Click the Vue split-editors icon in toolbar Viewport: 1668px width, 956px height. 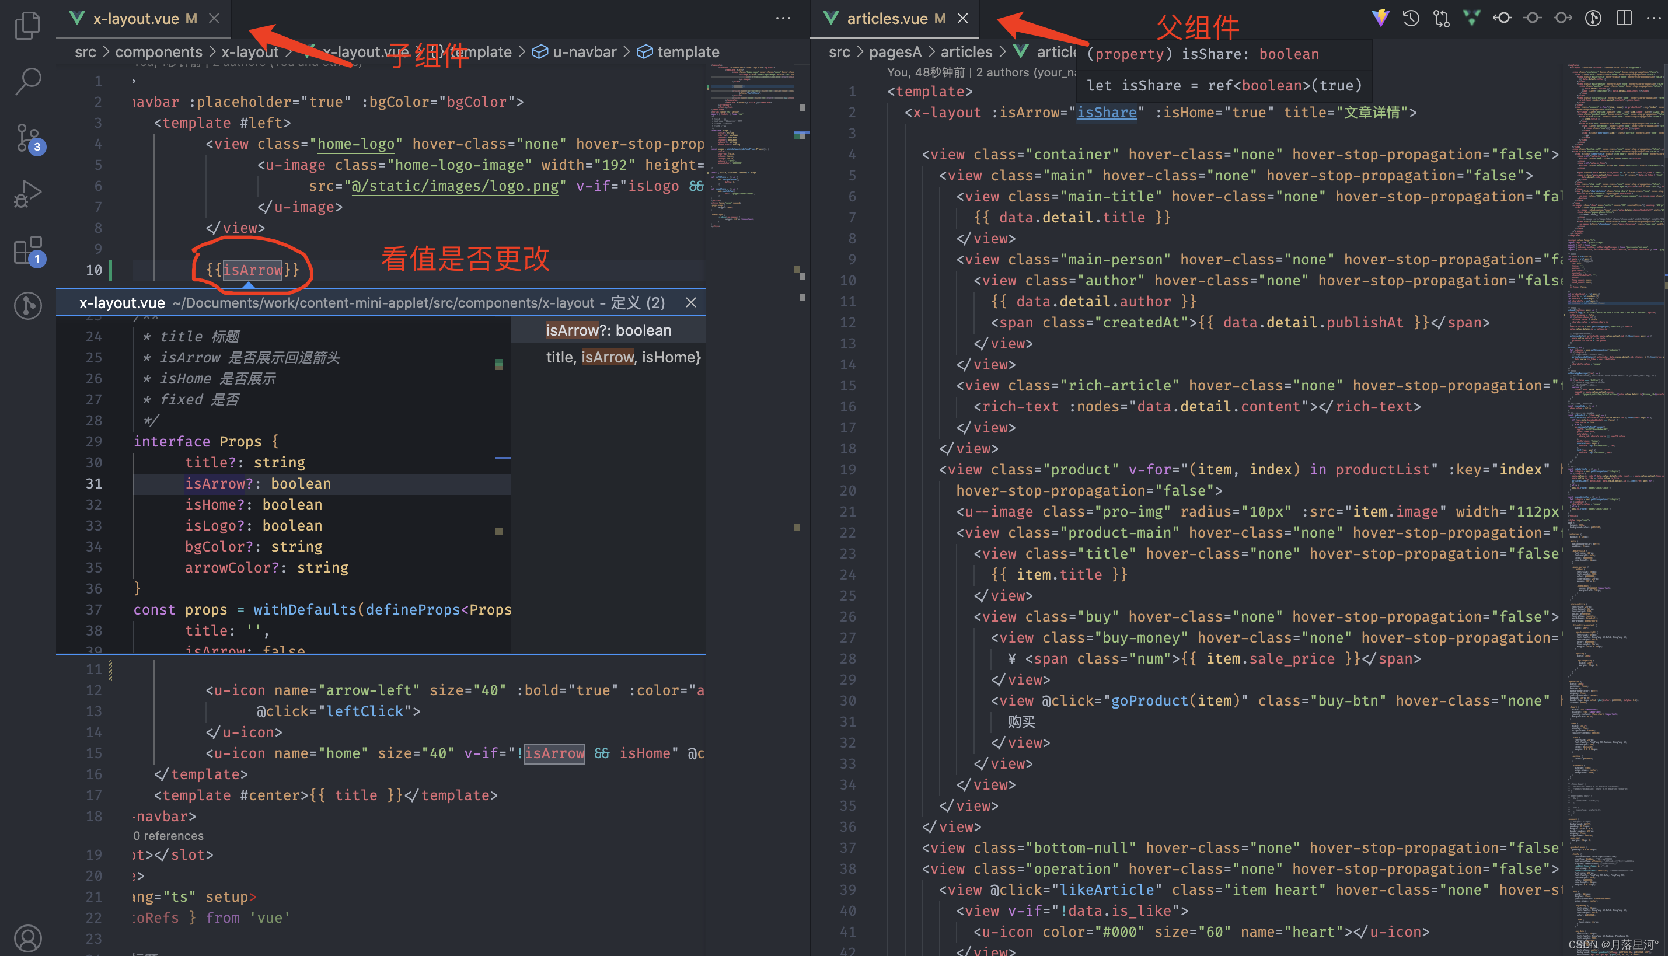(x=1471, y=19)
